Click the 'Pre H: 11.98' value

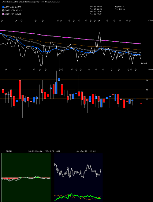(x=95, y=9)
